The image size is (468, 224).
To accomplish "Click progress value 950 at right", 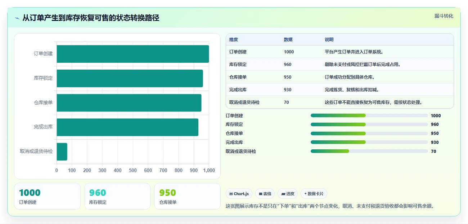I will (x=435, y=133).
